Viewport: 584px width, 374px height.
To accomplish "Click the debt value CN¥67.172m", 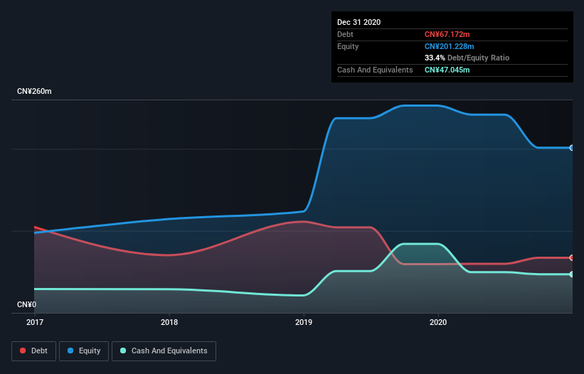I will point(447,34).
